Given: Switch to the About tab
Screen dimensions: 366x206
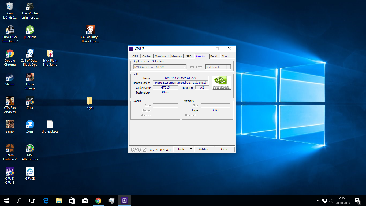Looking at the screenshot, I should tap(226, 56).
